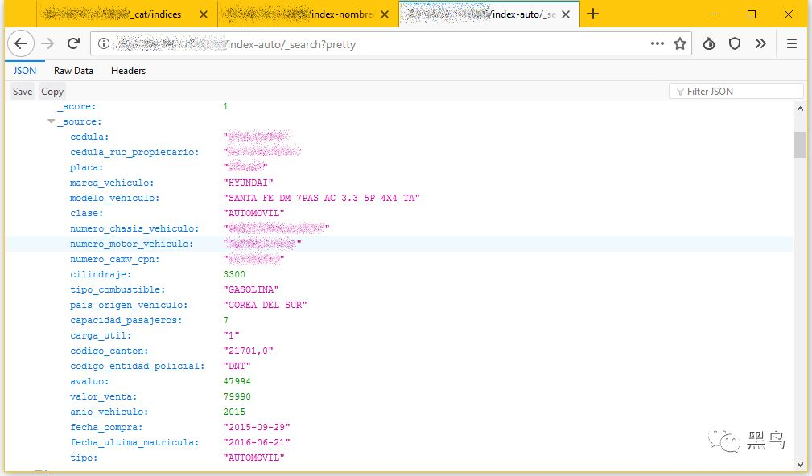Screen dimensions: 812x476
Task: Click the 3300 cilindraje value
Action: pos(234,274)
